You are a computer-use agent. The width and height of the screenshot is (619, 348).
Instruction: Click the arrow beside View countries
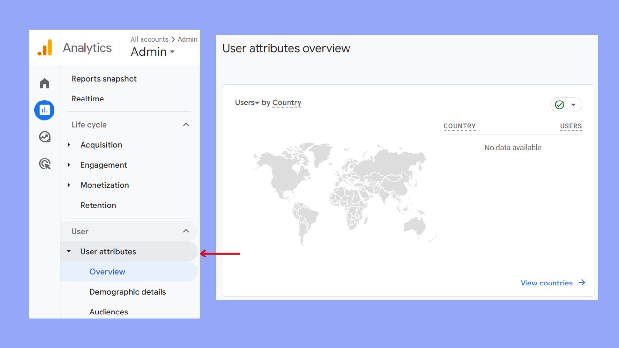pyautogui.click(x=582, y=283)
